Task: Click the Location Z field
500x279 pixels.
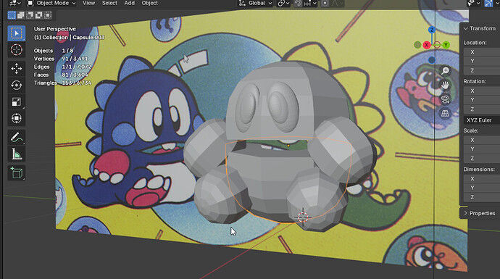Action: pos(481,70)
